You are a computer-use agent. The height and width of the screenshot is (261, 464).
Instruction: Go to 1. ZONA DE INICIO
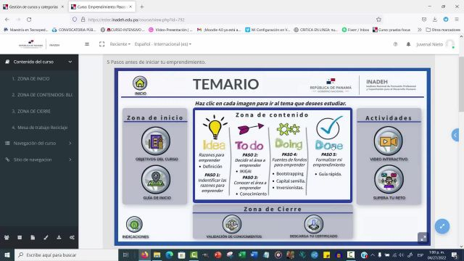[x=30, y=79]
